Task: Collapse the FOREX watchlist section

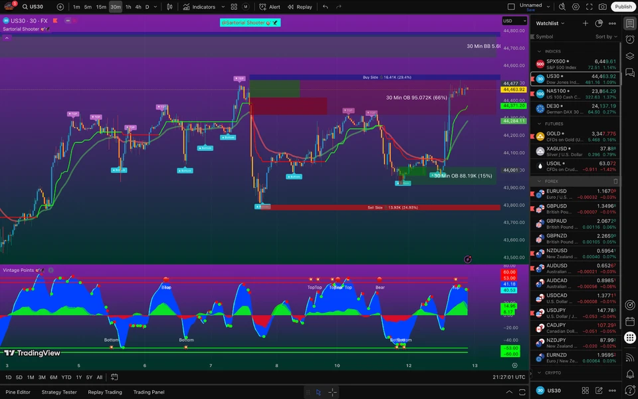Action: click(x=539, y=181)
